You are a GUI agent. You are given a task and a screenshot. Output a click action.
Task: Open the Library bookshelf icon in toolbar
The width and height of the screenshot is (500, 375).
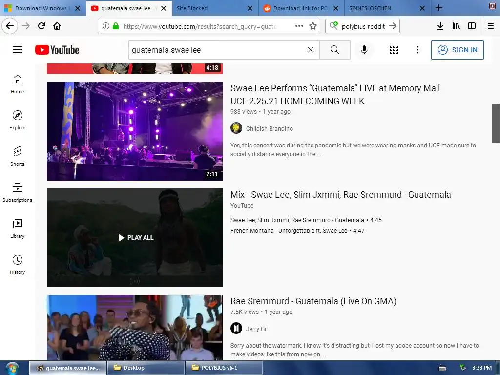(x=456, y=26)
